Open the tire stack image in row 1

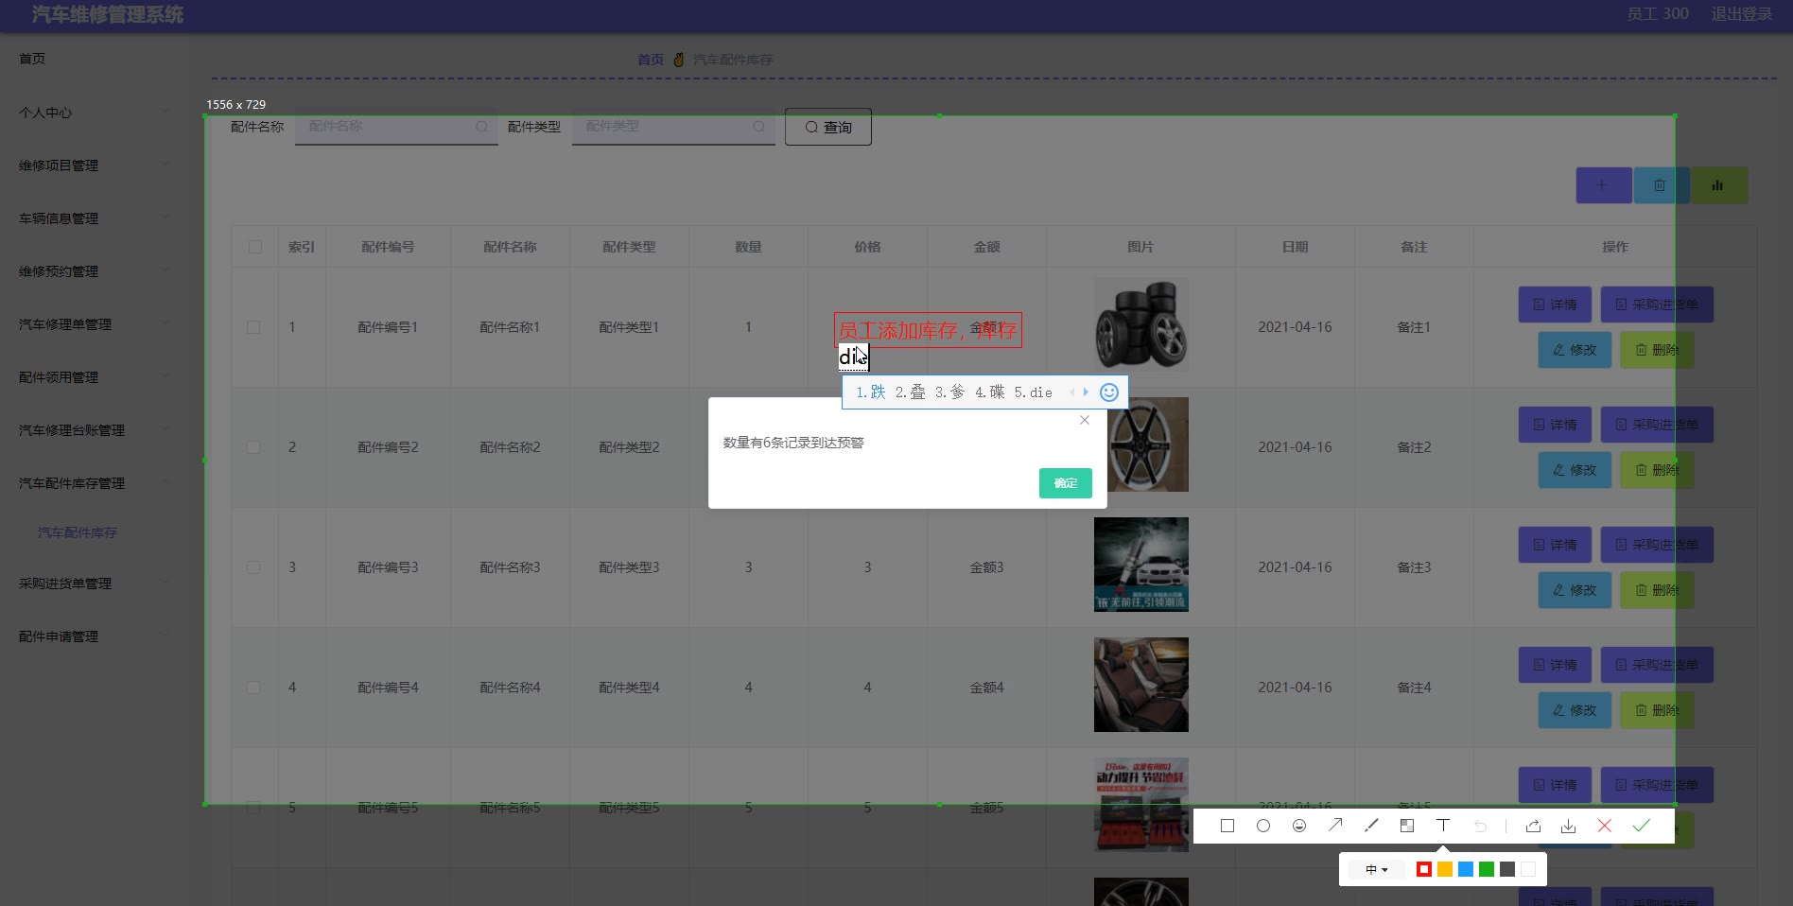[x=1141, y=324]
